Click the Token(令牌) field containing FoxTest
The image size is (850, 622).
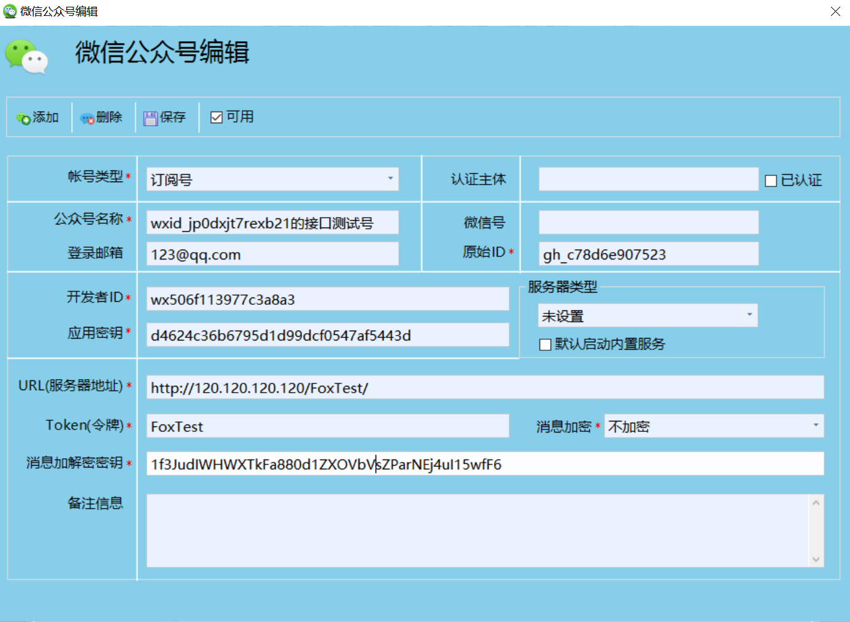coord(328,426)
